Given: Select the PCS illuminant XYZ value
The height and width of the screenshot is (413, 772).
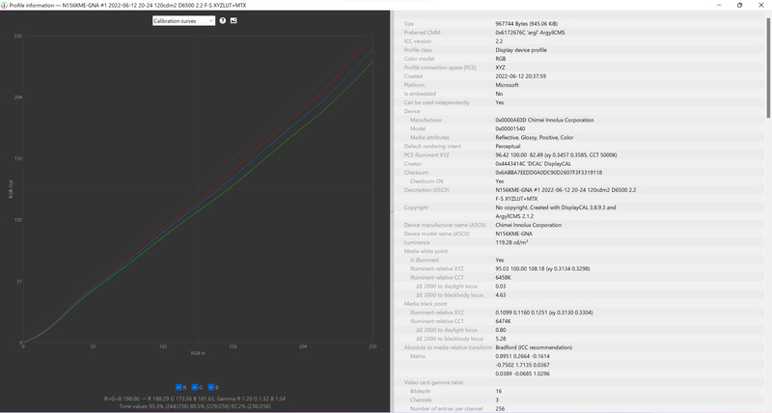Looking at the screenshot, I should pyautogui.click(x=556, y=155).
